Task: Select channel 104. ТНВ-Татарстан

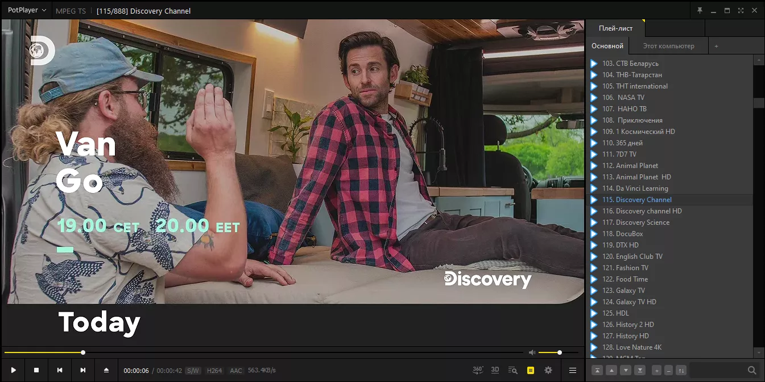Action: tap(669, 75)
